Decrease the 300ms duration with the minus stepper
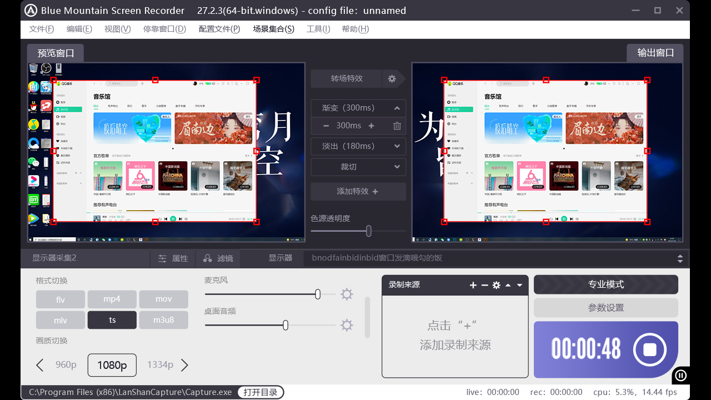Viewport: 711px width, 400px height. [x=326, y=126]
